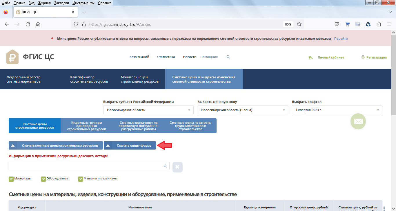Screen dimensions: 396x211
Task: Open the extensions puzzle menu
Action: tap(379, 24)
